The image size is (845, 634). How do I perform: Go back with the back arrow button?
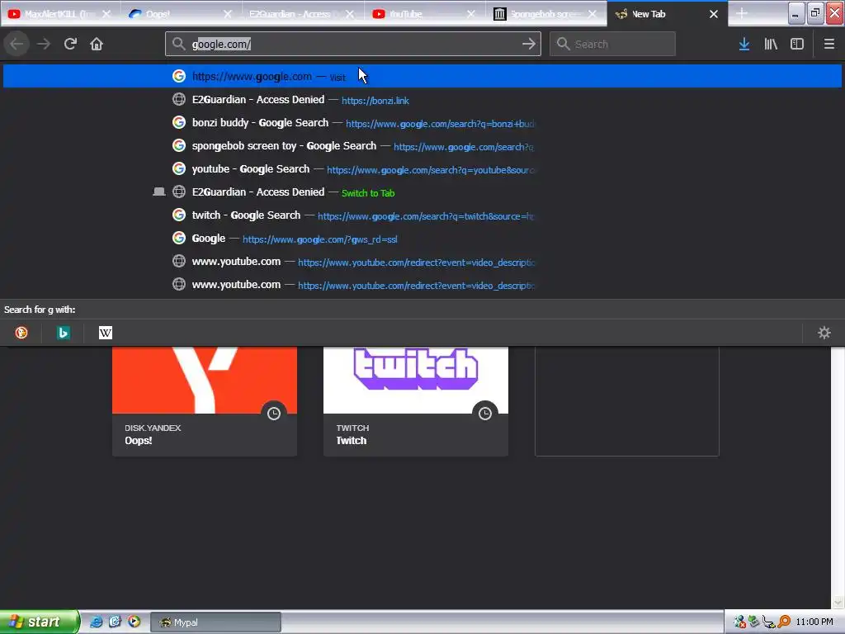pyautogui.click(x=17, y=45)
